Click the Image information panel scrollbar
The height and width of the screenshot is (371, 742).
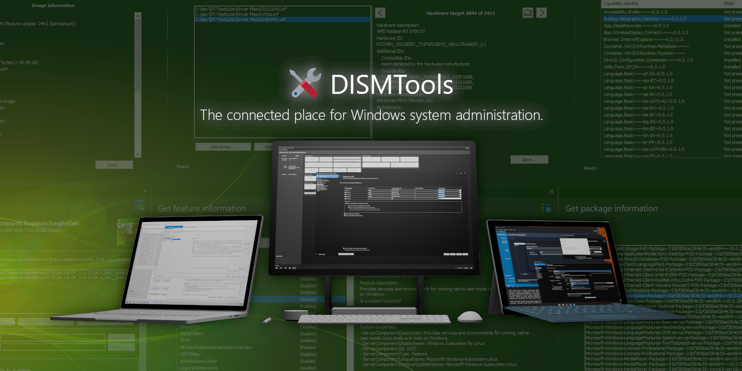(x=138, y=85)
